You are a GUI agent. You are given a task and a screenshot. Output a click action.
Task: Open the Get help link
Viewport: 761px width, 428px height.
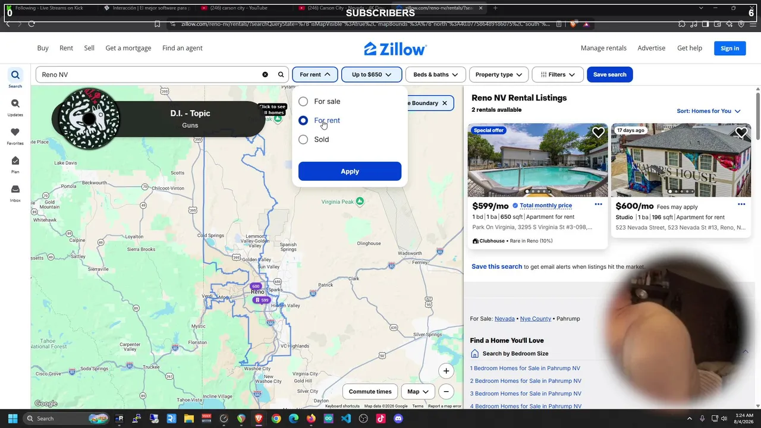coord(690,48)
